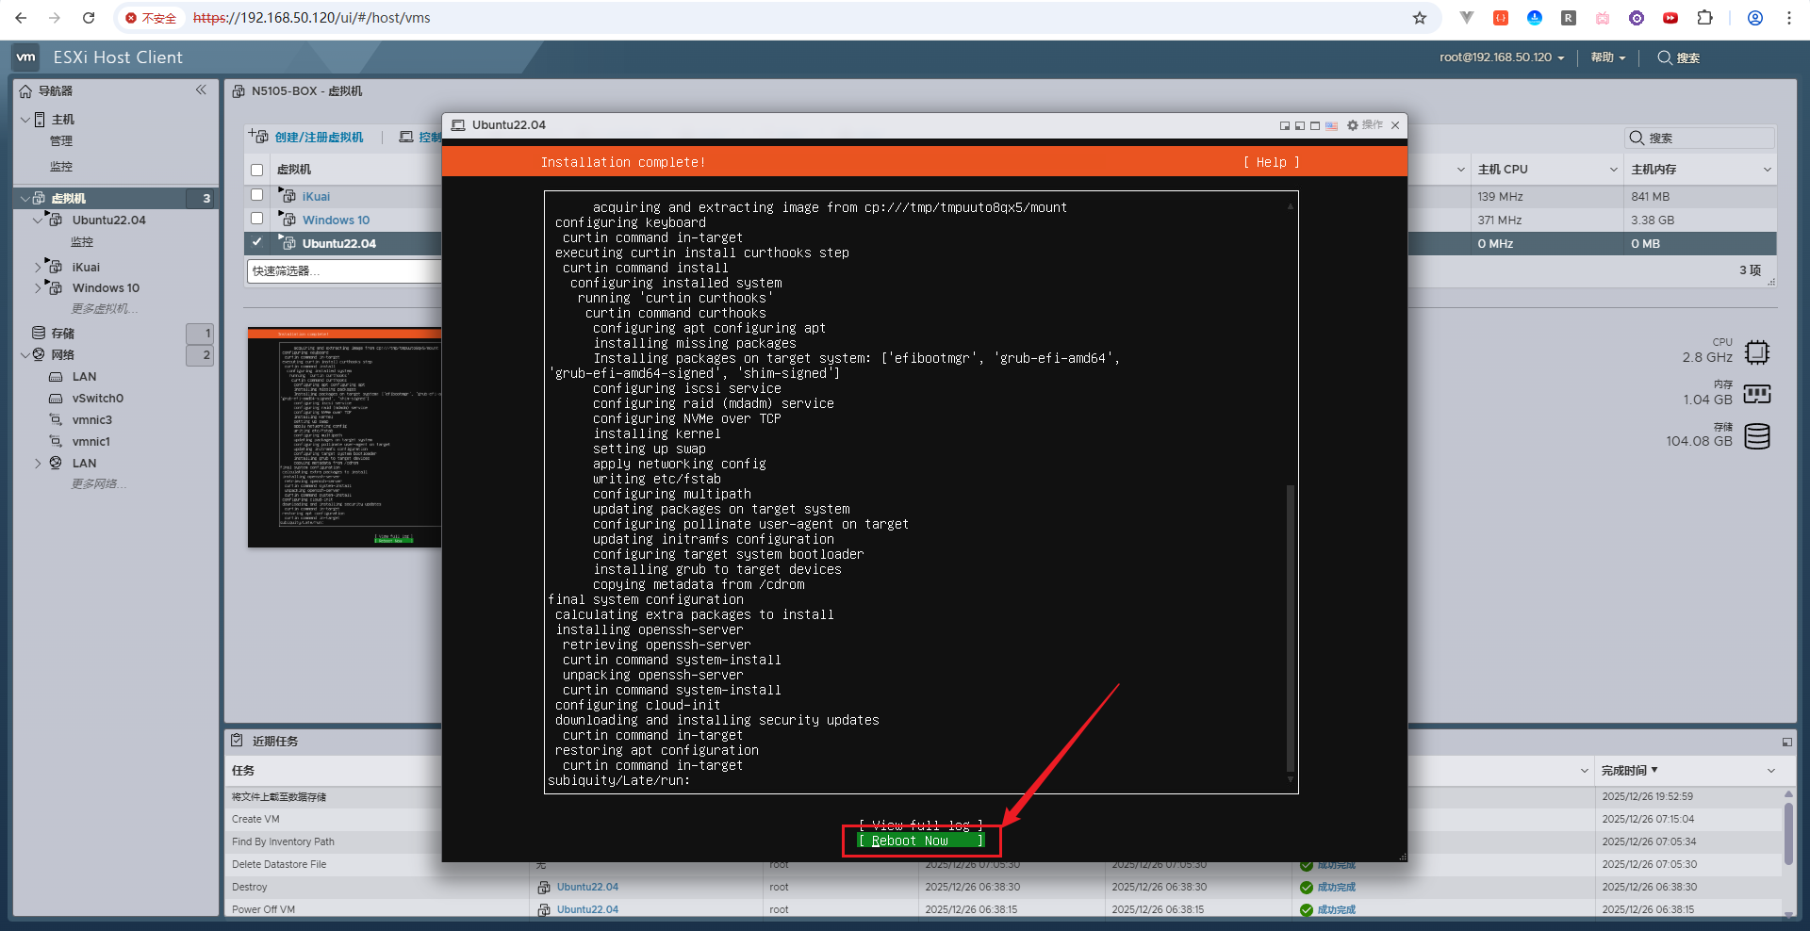Collapse the navigator panel with double-chevron icon

click(201, 90)
